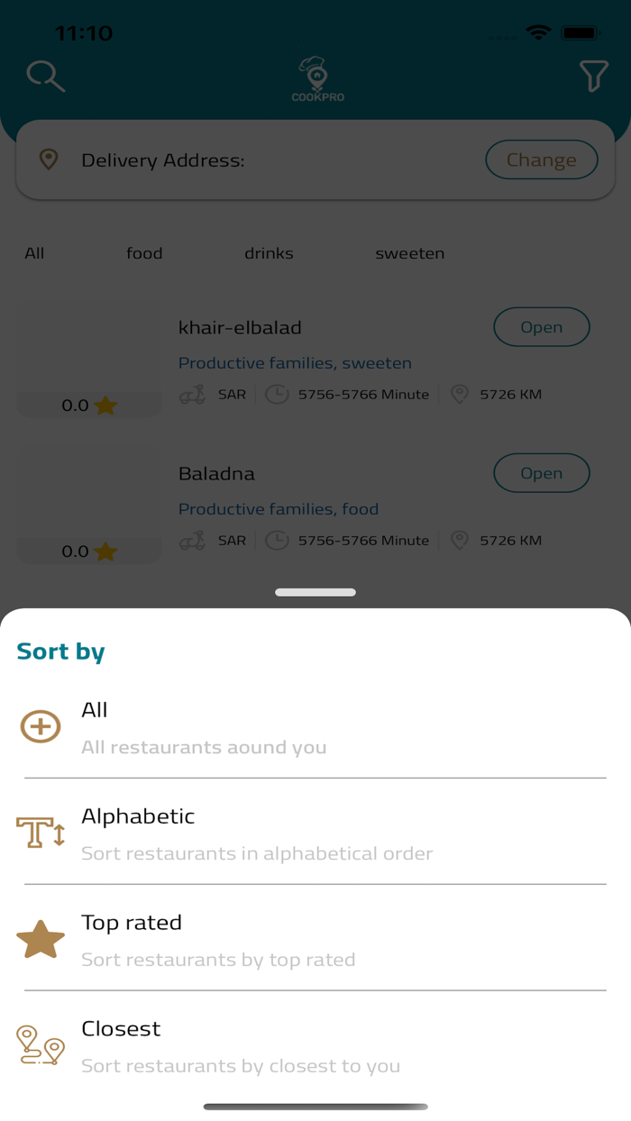Click the Alphabetic sort letter icon
The image size is (631, 1121).
coord(40,833)
